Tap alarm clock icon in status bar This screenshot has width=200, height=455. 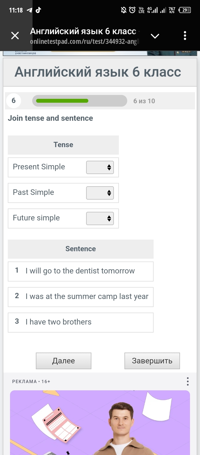pyautogui.click(x=132, y=10)
